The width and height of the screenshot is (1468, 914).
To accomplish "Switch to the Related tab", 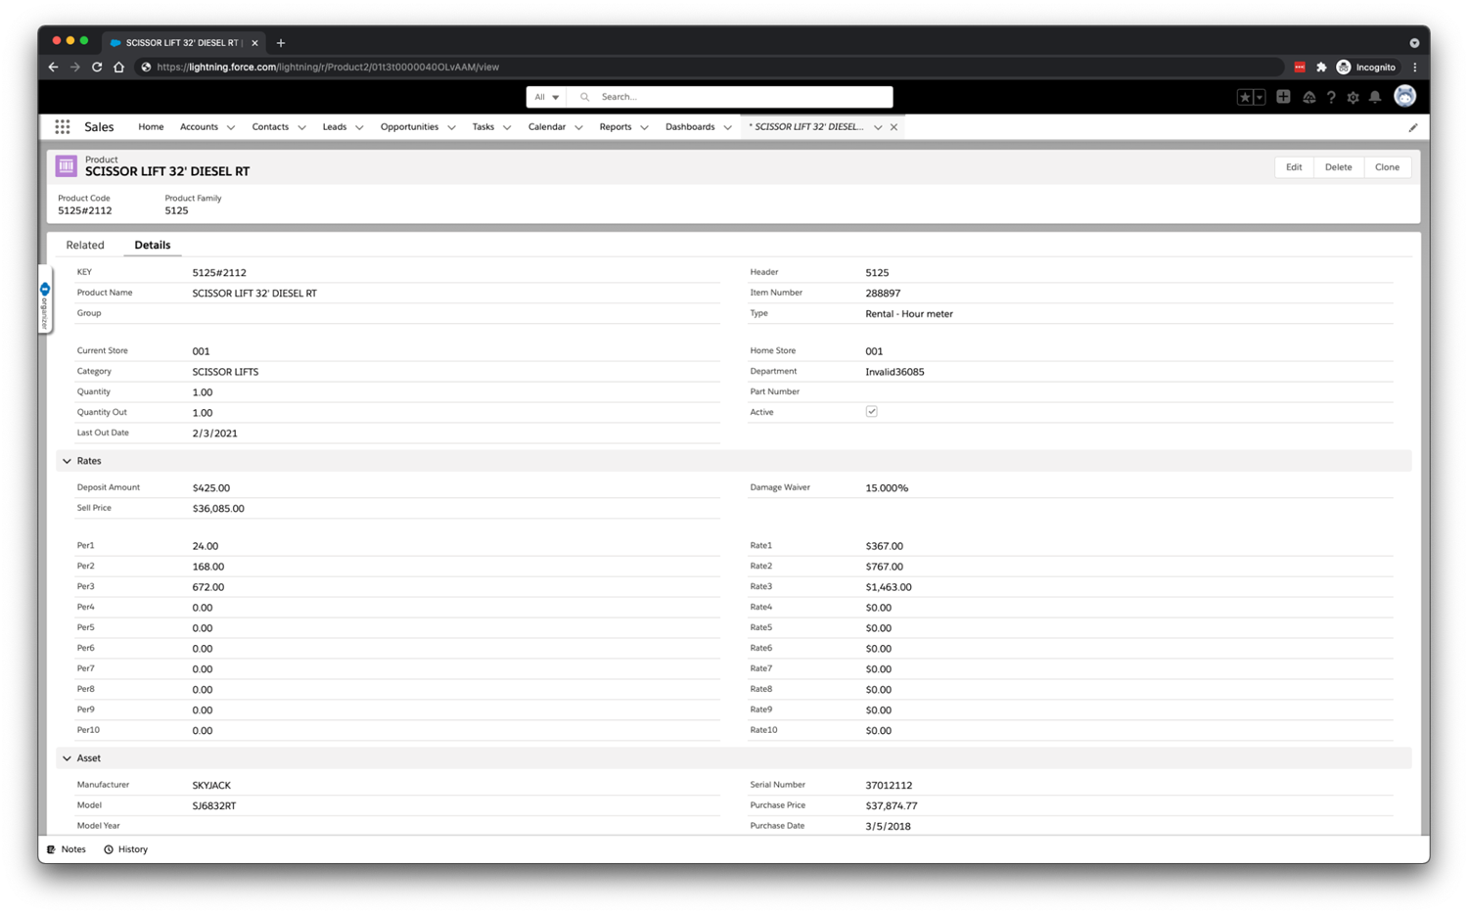I will coord(85,246).
